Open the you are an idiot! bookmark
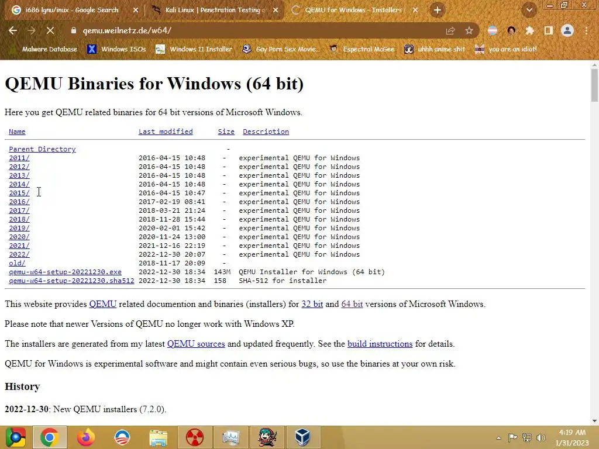 (x=506, y=49)
